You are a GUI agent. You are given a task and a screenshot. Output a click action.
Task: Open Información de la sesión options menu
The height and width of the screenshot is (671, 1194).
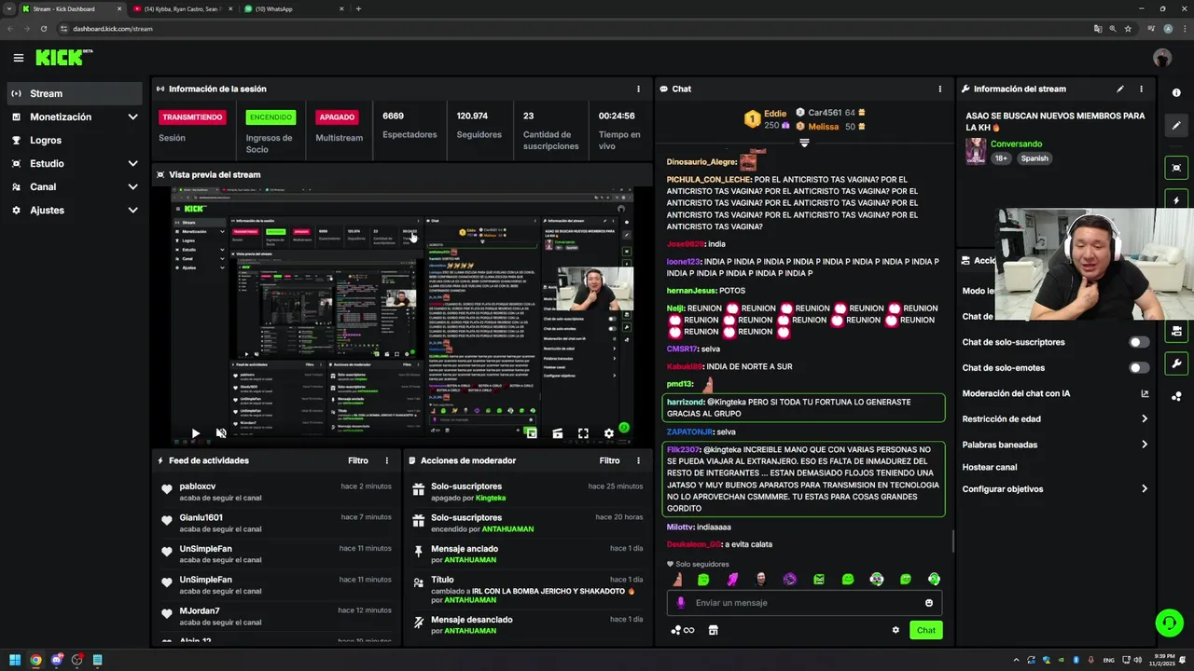point(638,89)
